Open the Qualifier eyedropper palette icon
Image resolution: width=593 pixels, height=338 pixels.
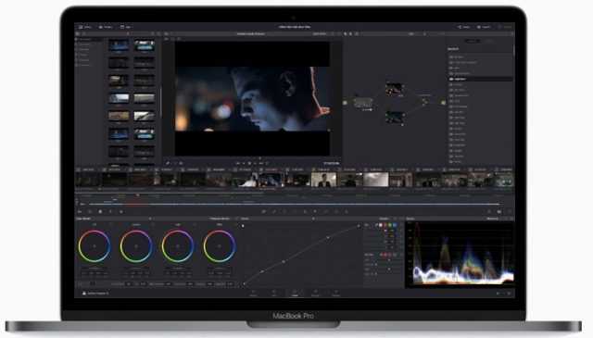click(x=274, y=212)
